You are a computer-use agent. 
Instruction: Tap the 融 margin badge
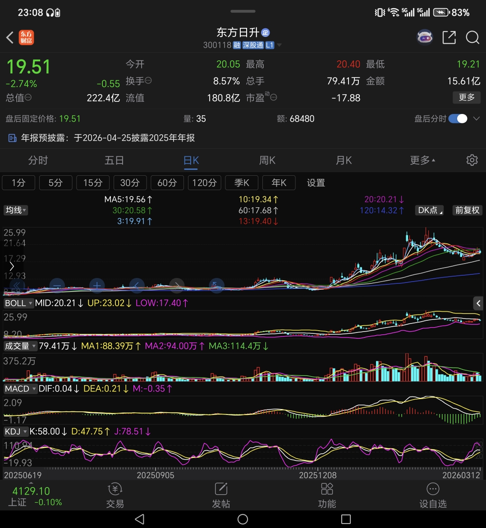(x=237, y=45)
